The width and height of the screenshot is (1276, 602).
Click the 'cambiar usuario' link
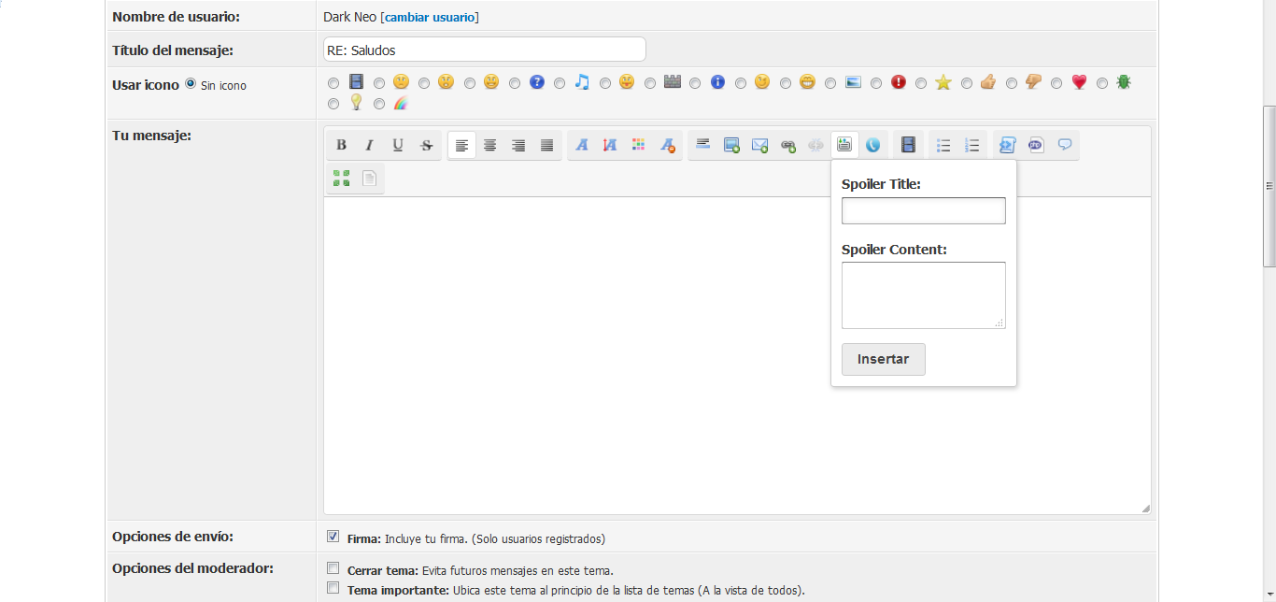click(430, 17)
